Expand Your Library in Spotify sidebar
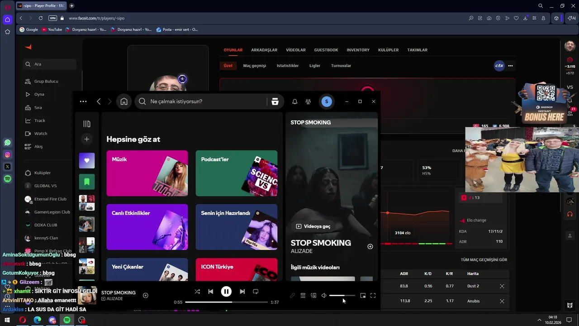Screen dimensions: 579x326 [x=87, y=124]
